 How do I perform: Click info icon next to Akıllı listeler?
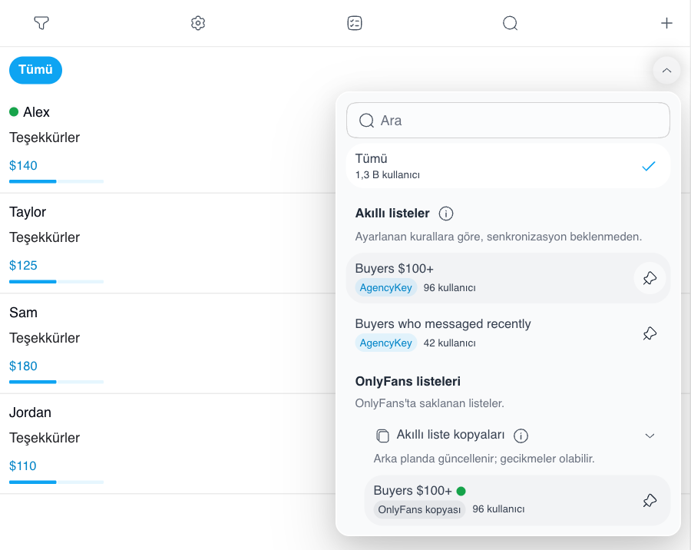(445, 214)
